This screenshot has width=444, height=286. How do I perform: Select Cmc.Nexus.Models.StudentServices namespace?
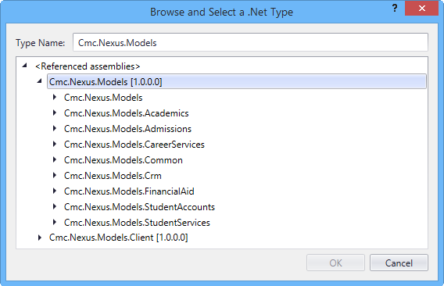coord(137,222)
